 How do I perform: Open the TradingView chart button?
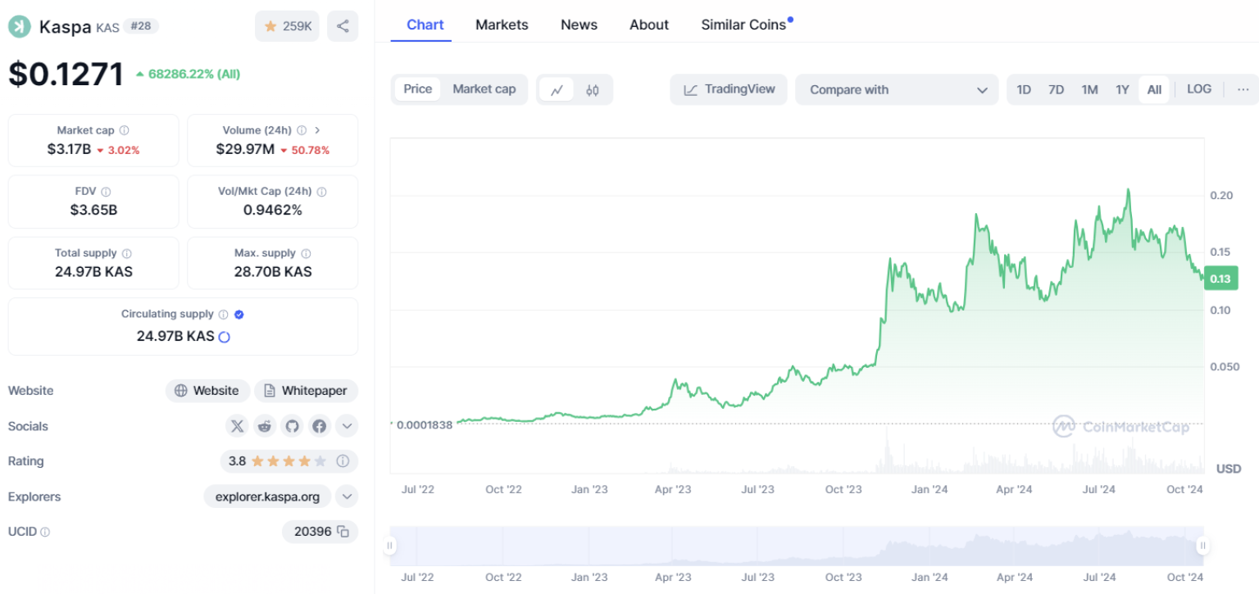click(728, 89)
